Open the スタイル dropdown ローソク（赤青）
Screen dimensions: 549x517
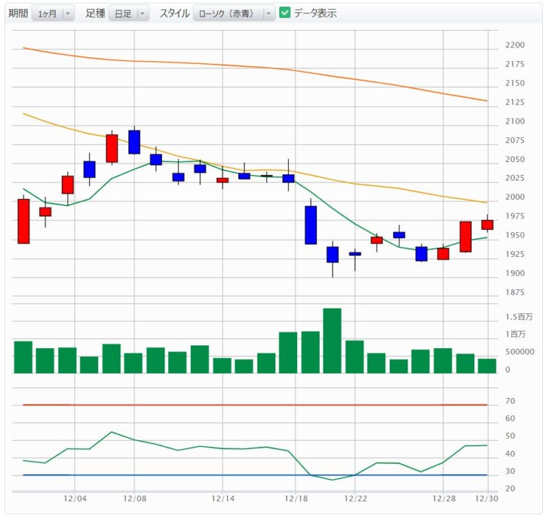pyautogui.click(x=233, y=13)
